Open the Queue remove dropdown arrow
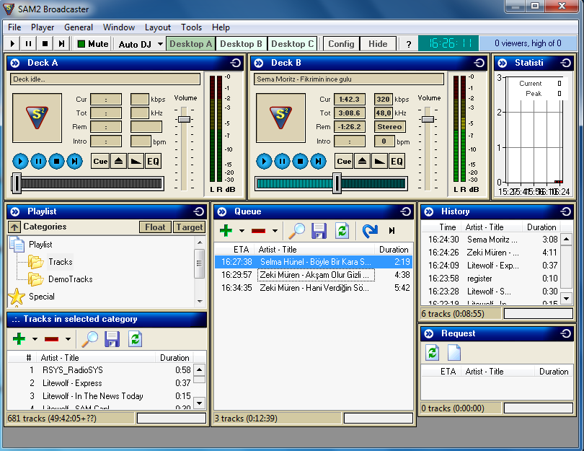This screenshot has width=584, height=451. pyautogui.click(x=275, y=231)
